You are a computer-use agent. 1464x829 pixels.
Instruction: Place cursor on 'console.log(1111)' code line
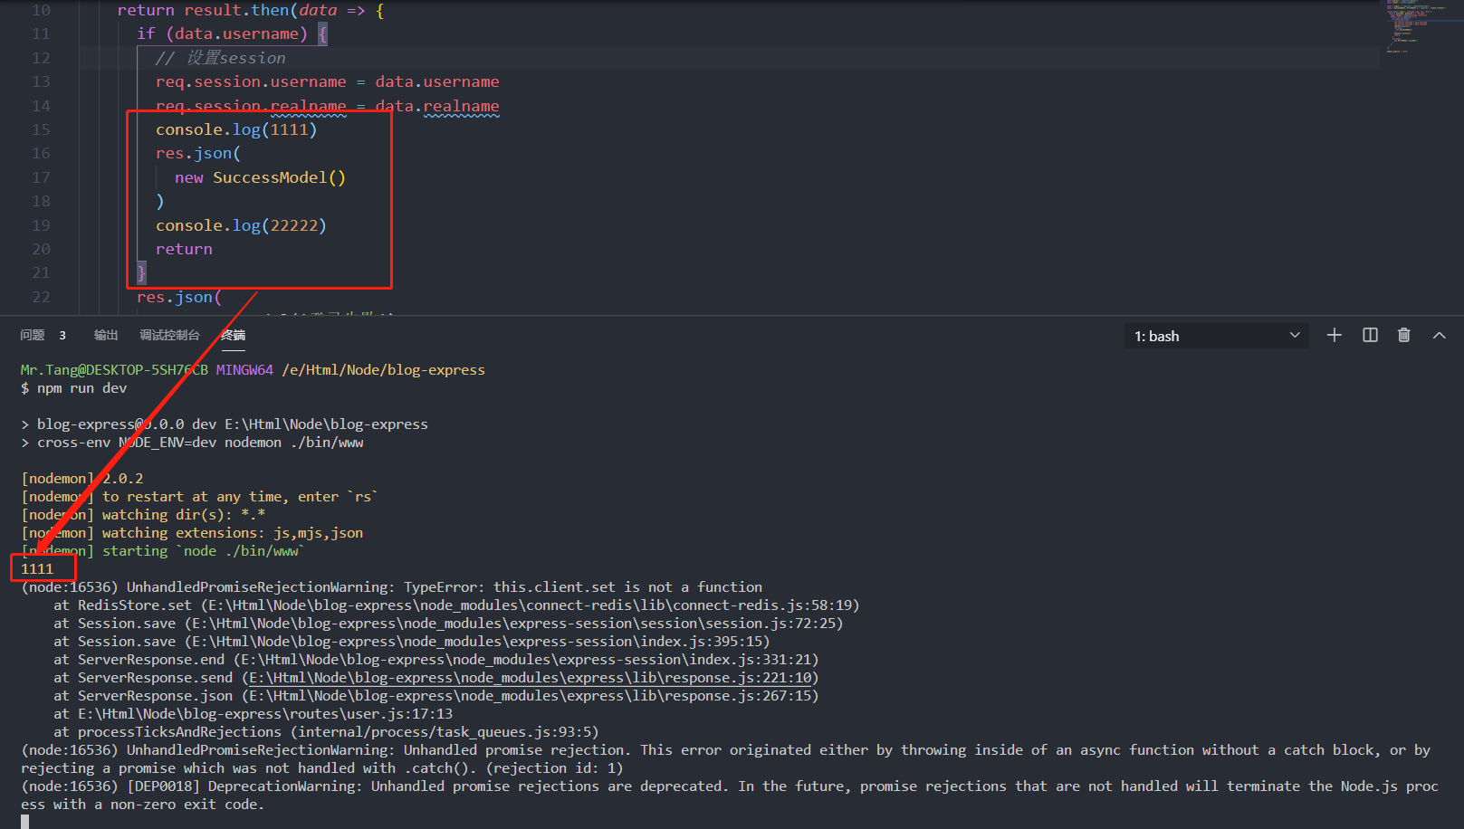pyautogui.click(x=236, y=129)
